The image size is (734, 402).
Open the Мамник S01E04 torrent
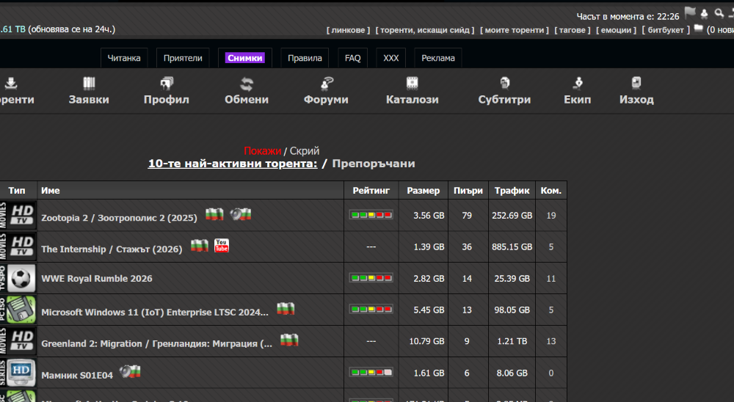coord(77,376)
